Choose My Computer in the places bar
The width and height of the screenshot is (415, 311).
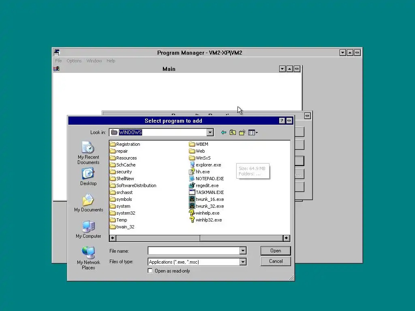pos(88,230)
